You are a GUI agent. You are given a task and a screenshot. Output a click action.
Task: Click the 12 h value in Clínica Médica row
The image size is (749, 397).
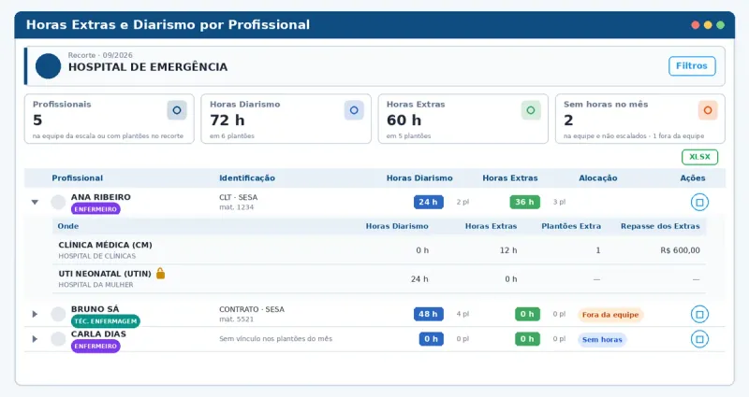[508, 250]
